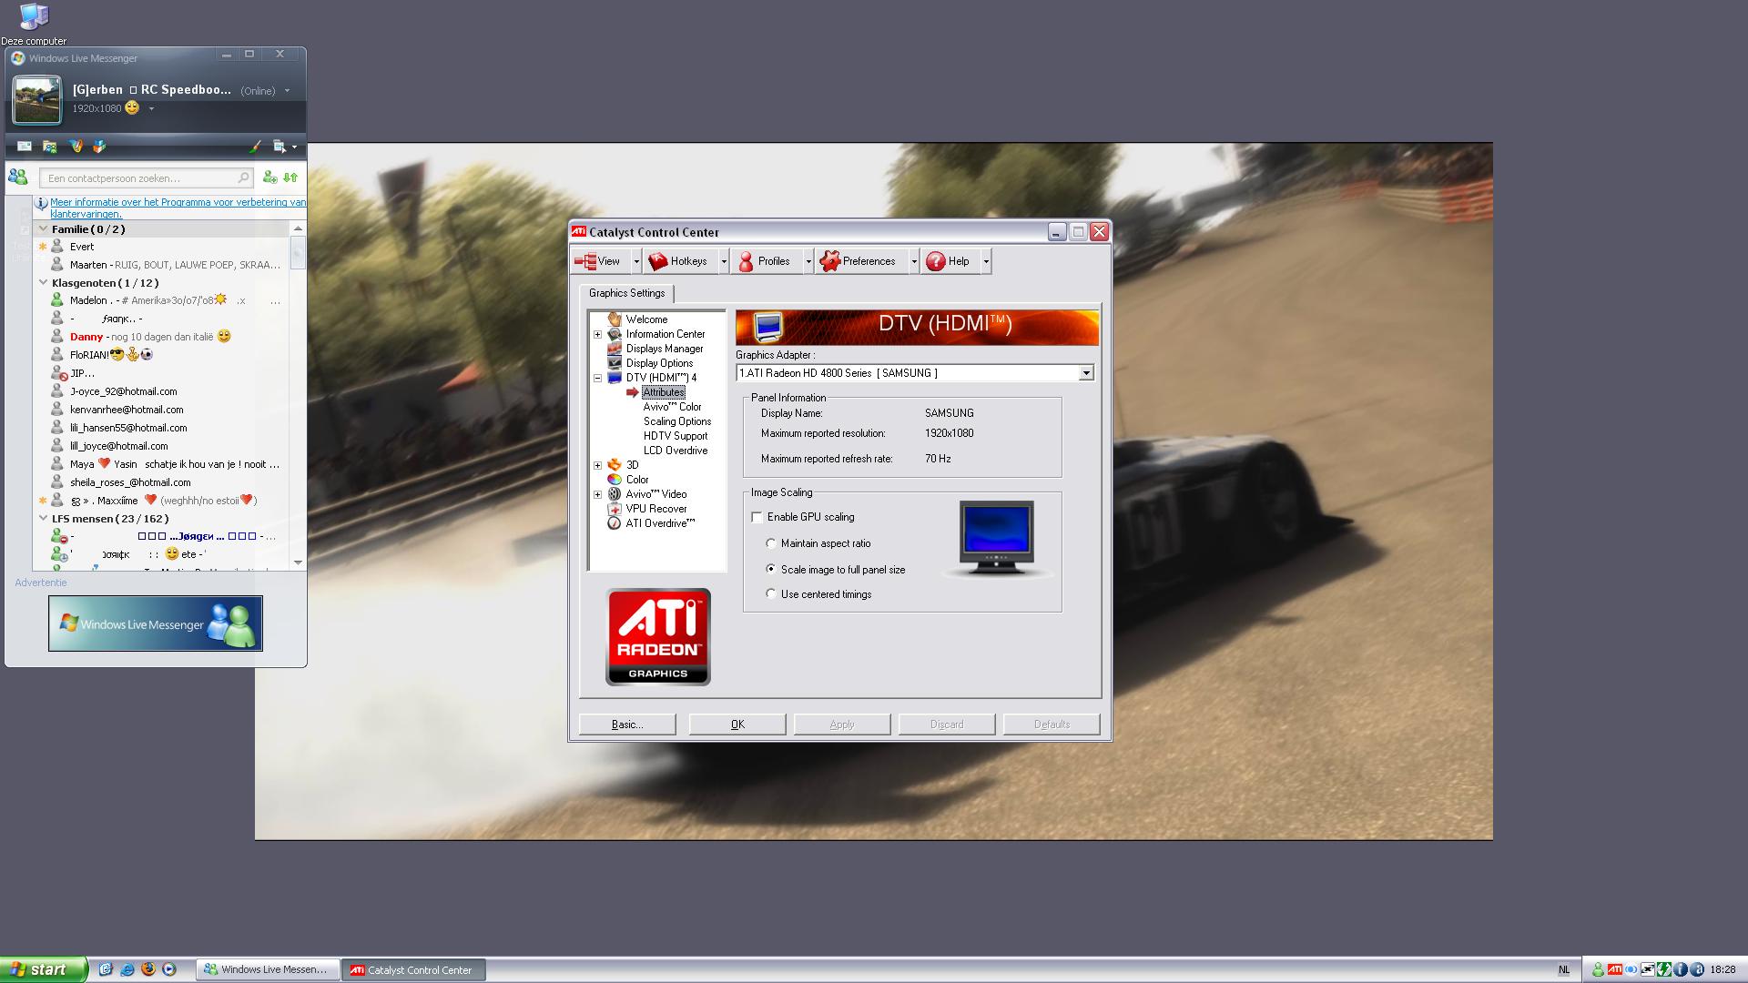Select Use centered timings option
This screenshot has width=1748, height=983.
(771, 594)
